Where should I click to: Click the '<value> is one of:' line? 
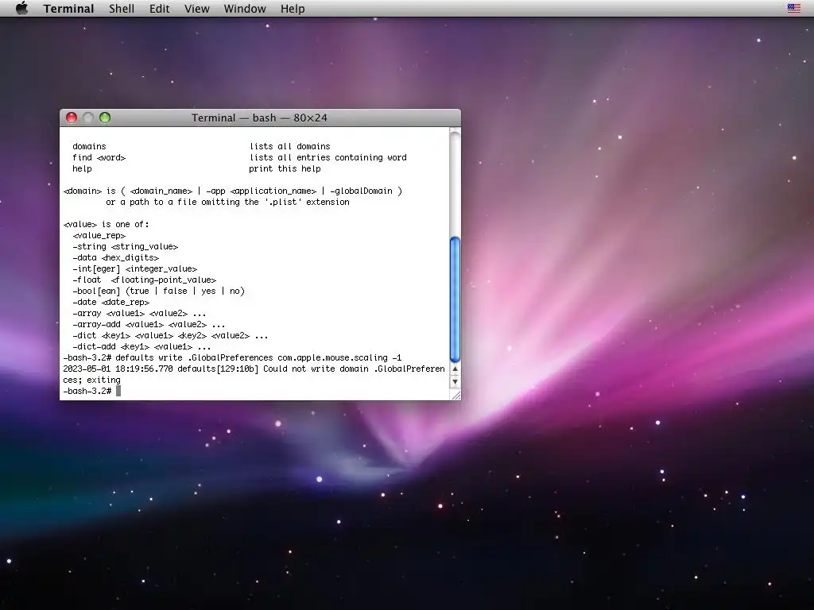(106, 225)
